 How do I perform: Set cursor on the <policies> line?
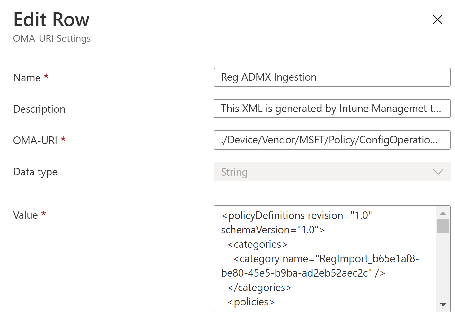tap(251, 302)
